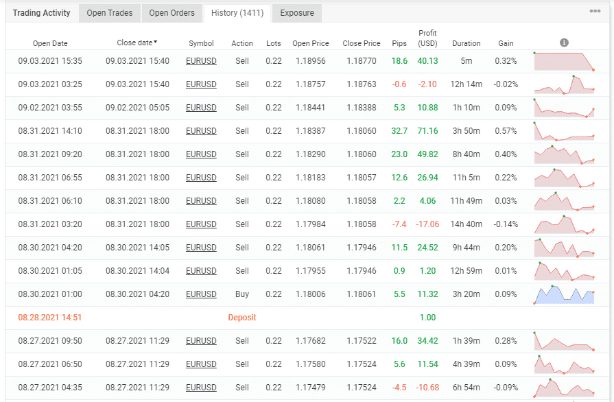The image size is (614, 402).
Task: Sort by the Open Date column header
Action: [x=50, y=43]
